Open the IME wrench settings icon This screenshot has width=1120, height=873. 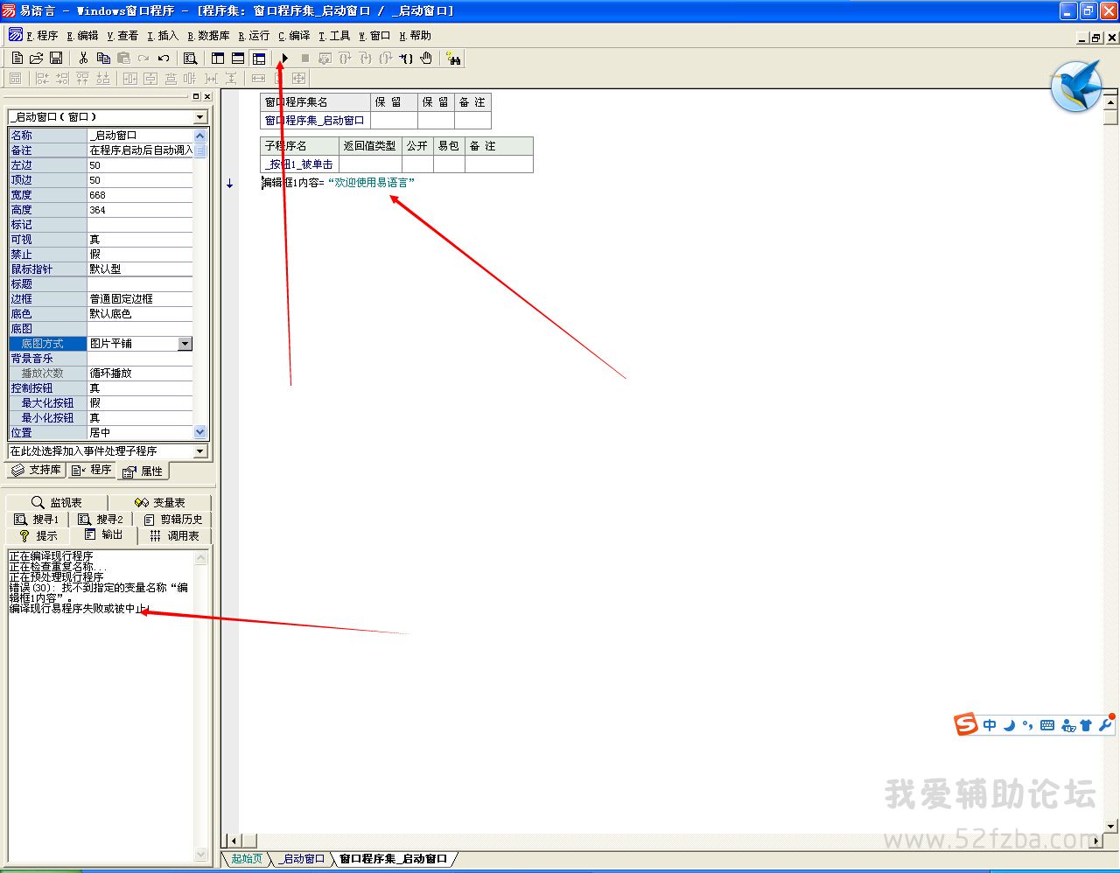tap(1105, 724)
